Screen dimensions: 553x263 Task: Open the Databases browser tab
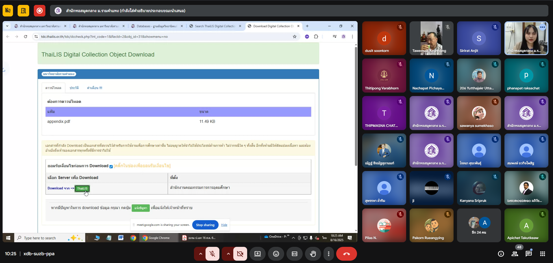(x=157, y=26)
